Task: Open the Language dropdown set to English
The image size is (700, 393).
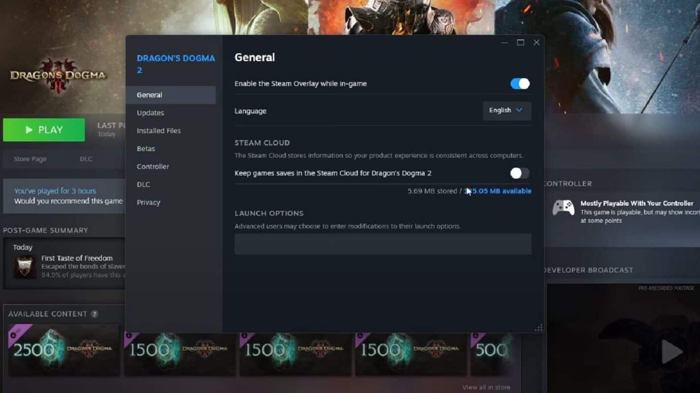Action: point(506,111)
